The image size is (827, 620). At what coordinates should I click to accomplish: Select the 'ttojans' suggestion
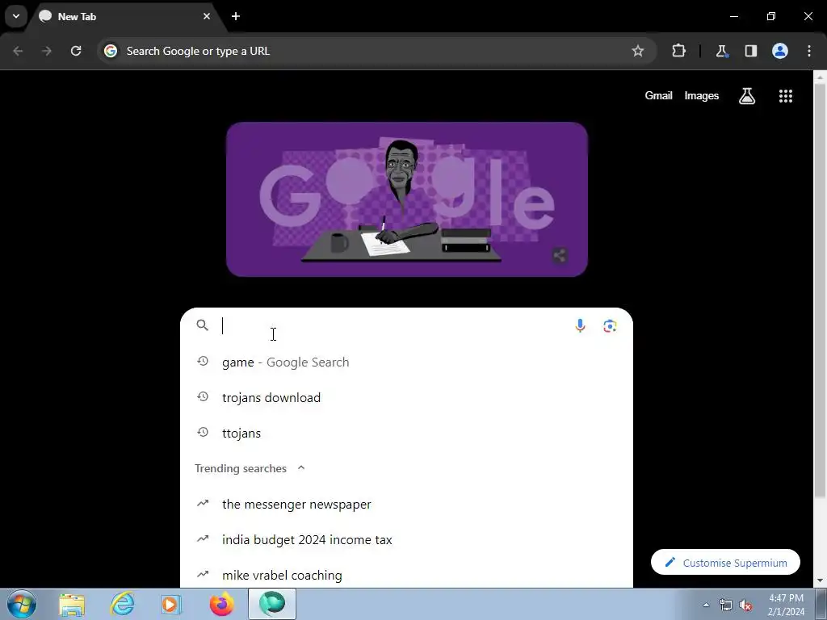406,433
